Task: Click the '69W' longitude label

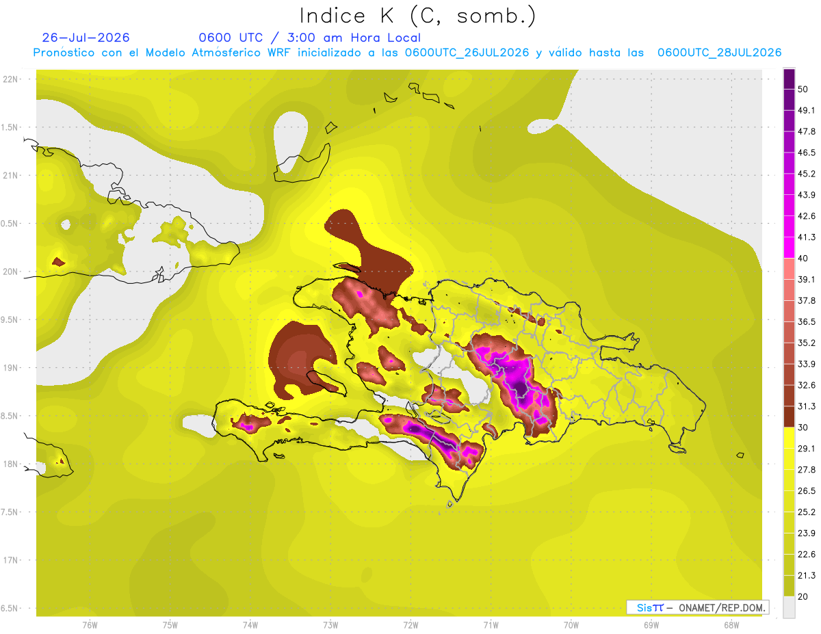Action: (x=651, y=624)
